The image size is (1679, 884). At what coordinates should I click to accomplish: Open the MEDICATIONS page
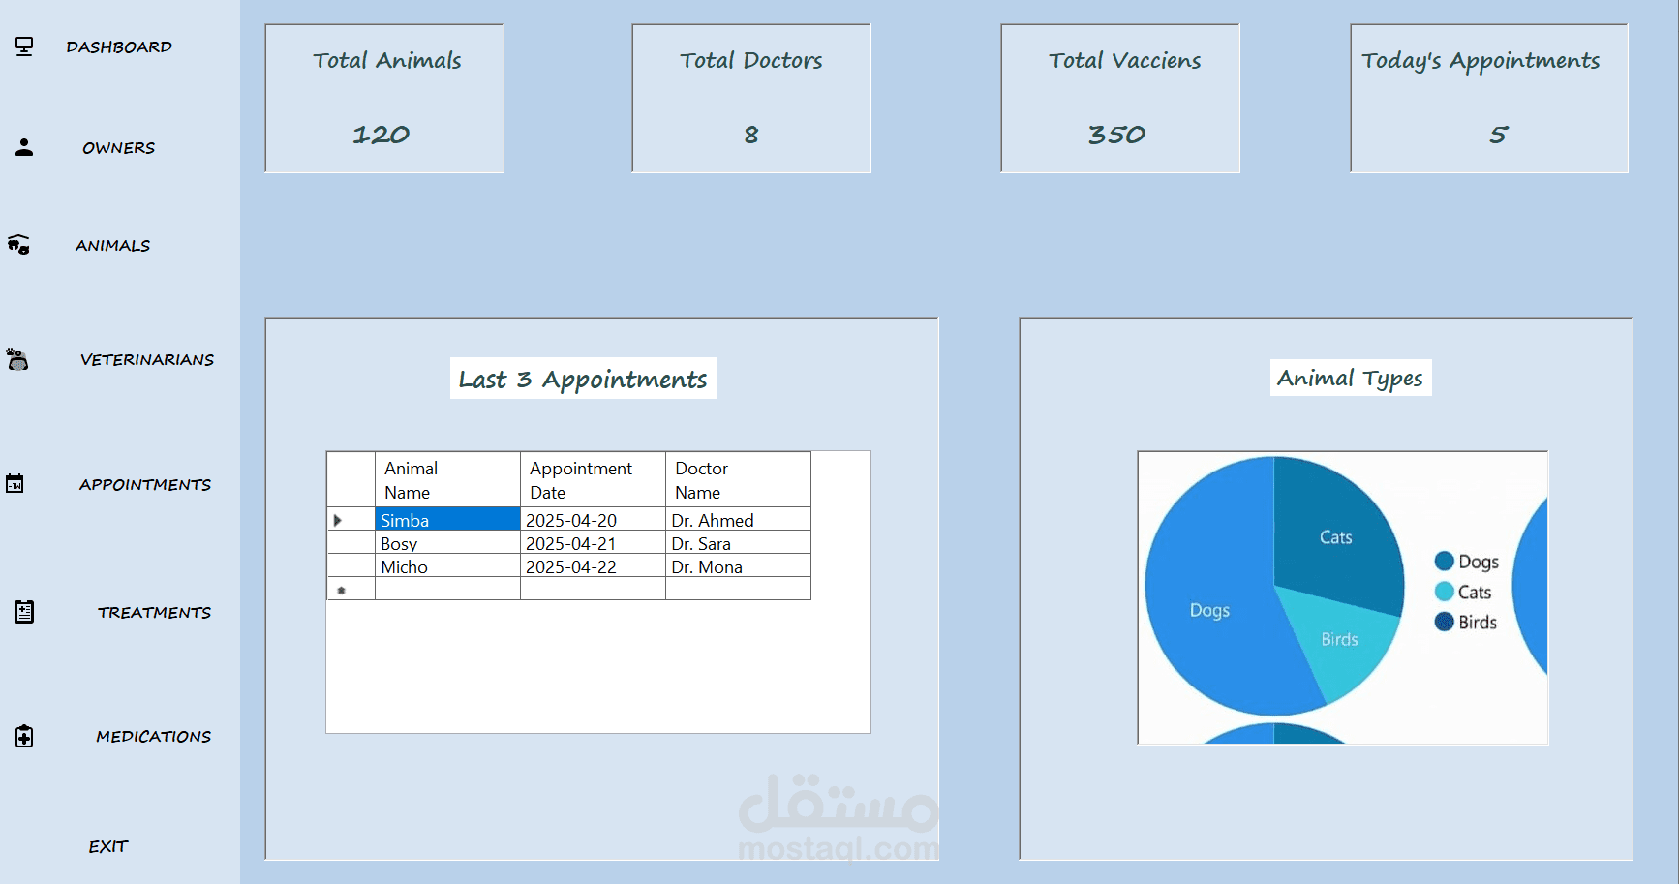click(x=153, y=736)
